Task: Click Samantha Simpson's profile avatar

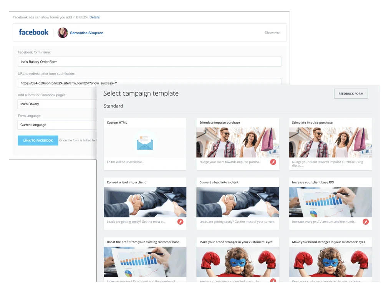Action: (x=63, y=33)
